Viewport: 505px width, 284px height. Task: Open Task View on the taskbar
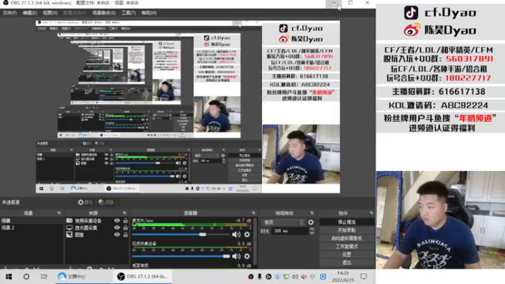(44, 276)
